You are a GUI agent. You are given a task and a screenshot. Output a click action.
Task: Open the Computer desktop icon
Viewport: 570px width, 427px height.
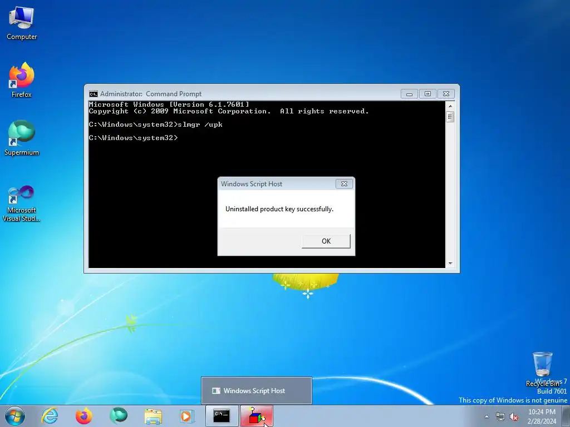[x=22, y=23]
